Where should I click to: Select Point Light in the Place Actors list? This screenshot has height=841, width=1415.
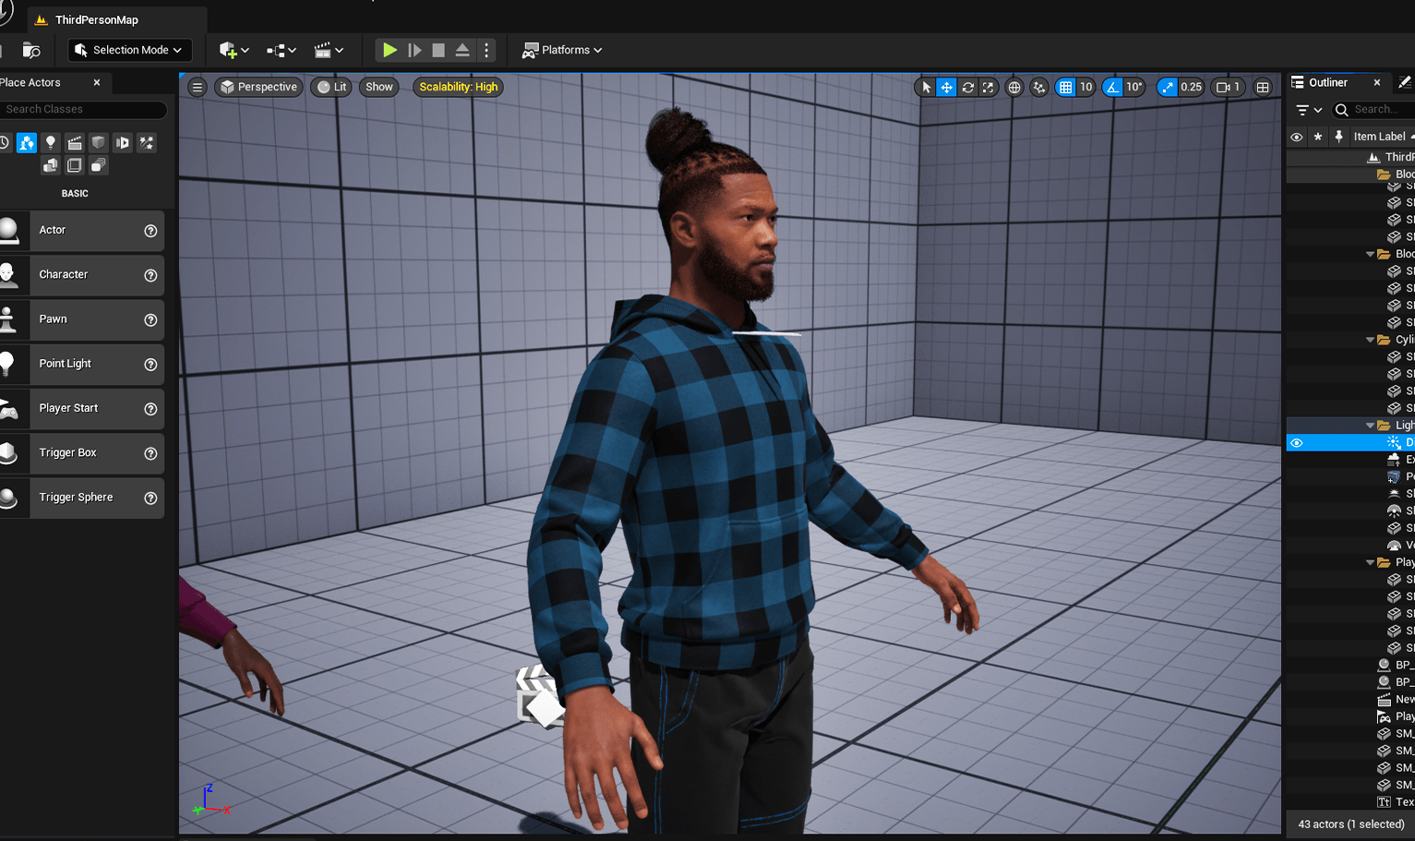(82, 364)
